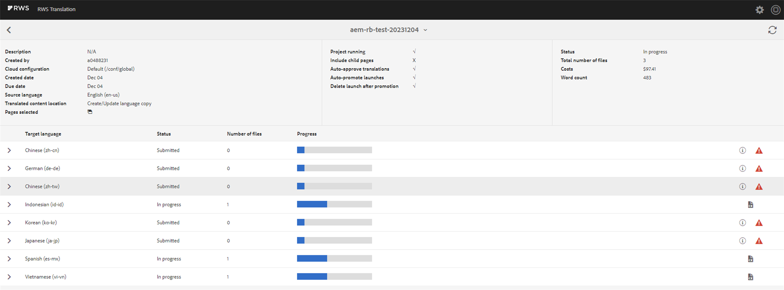The height and width of the screenshot is (290, 784).
Task: Click the Chinese (zh-cn) progress bar
Action: (x=335, y=150)
